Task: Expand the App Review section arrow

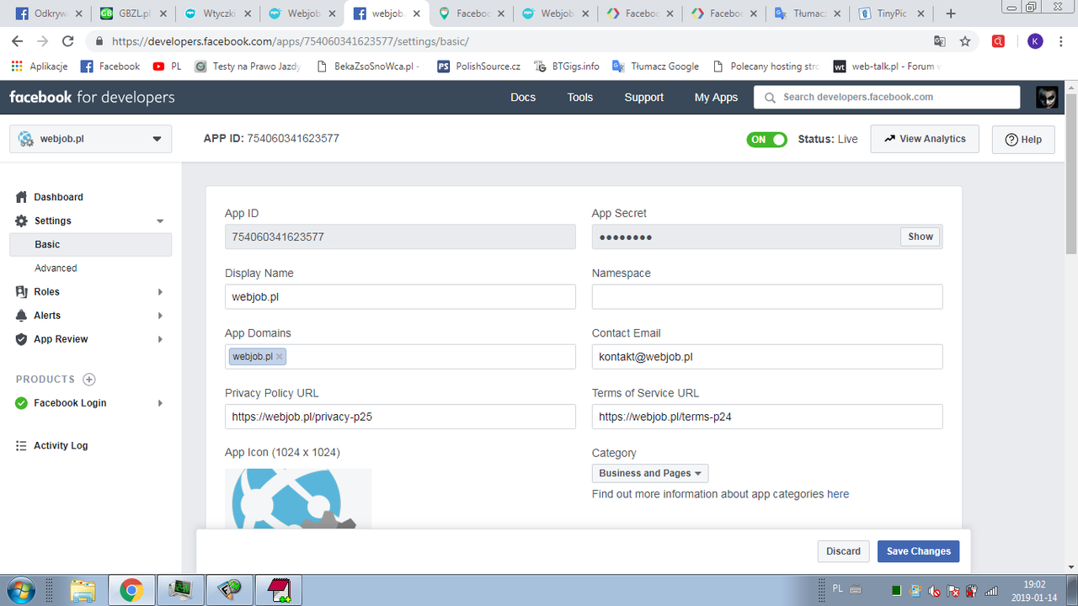Action: pos(160,339)
